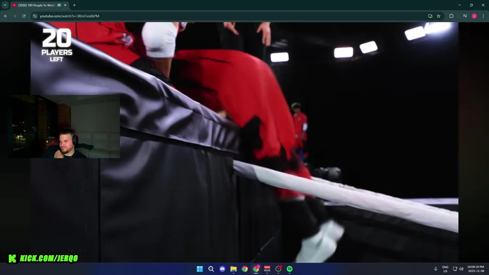Click the youtube.com address bar URL

pos(70,16)
